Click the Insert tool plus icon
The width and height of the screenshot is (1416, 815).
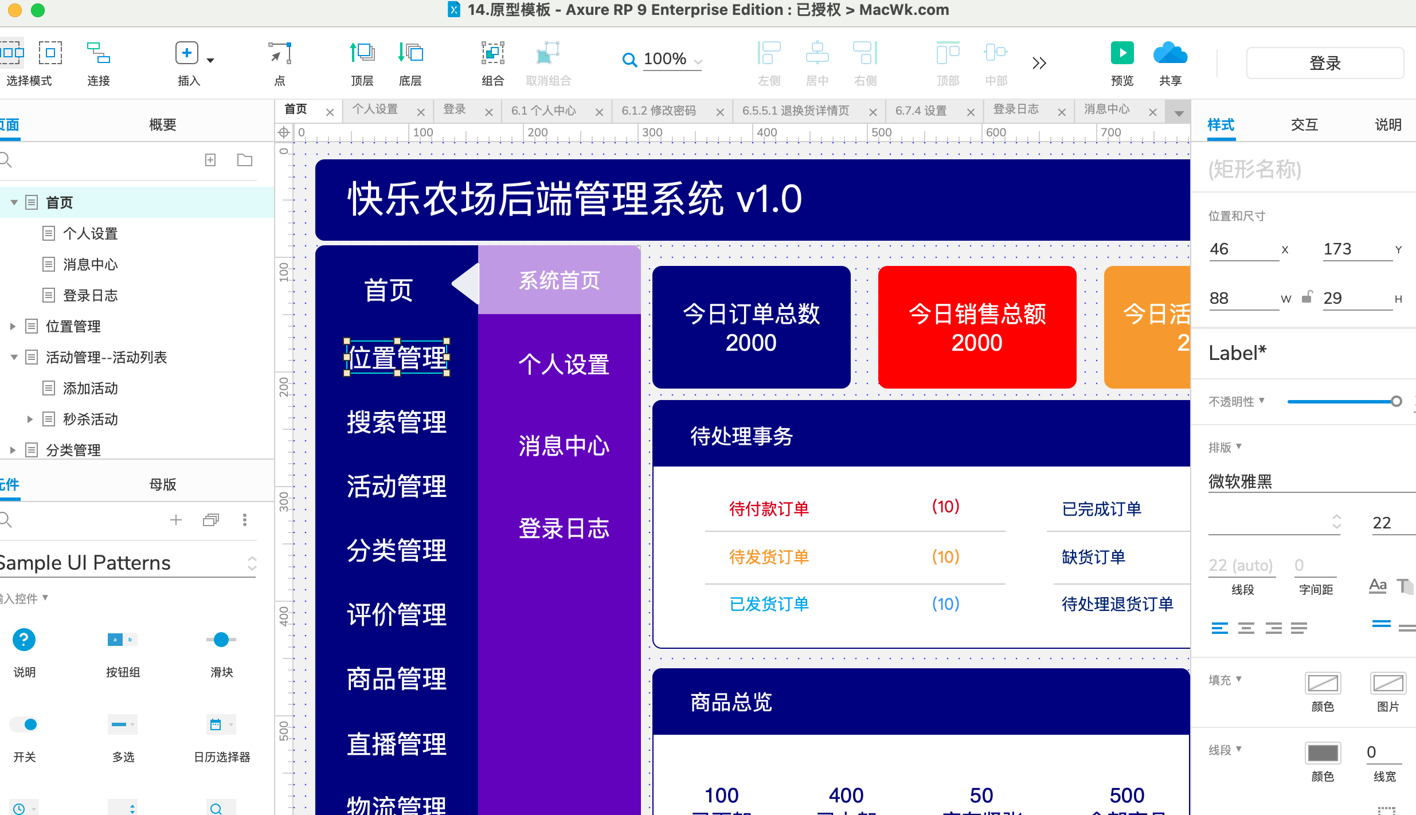[187, 53]
